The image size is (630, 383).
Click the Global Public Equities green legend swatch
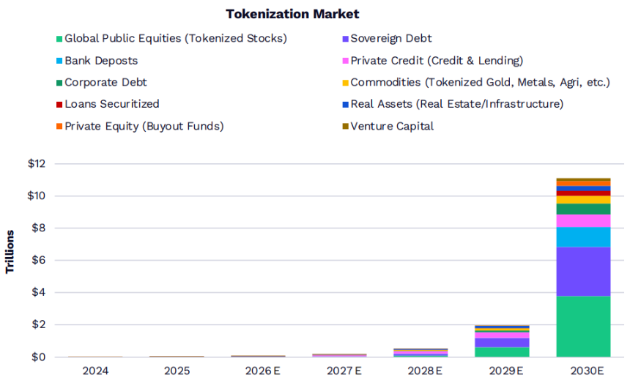click(58, 39)
